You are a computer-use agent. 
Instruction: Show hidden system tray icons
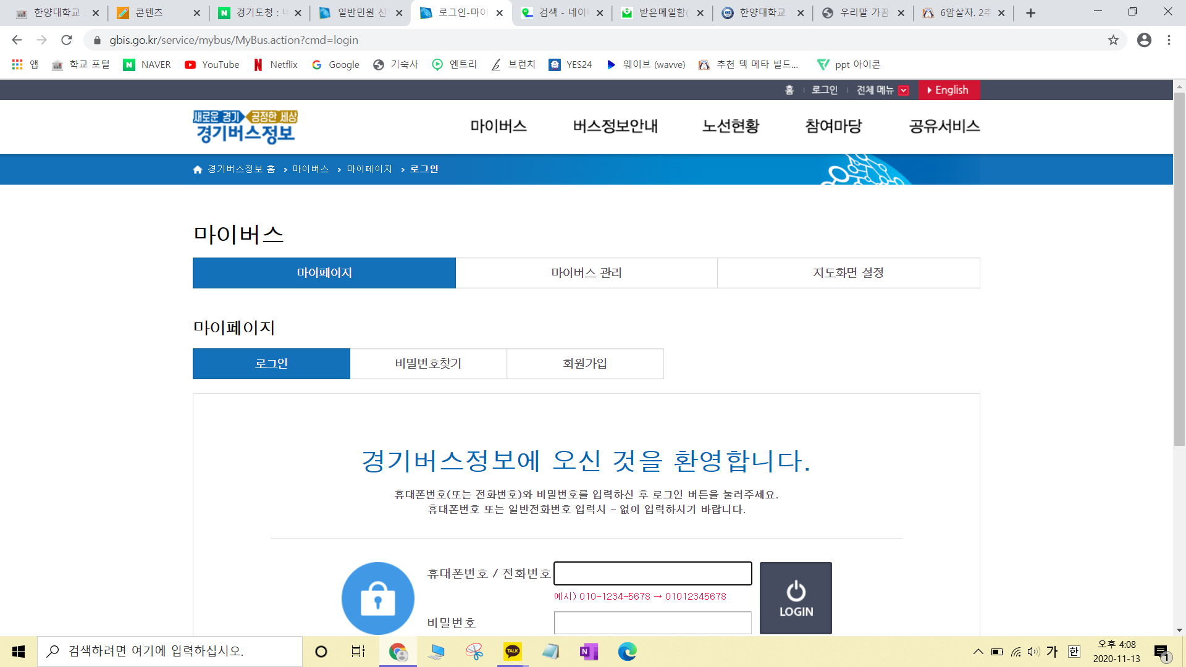(978, 652)
